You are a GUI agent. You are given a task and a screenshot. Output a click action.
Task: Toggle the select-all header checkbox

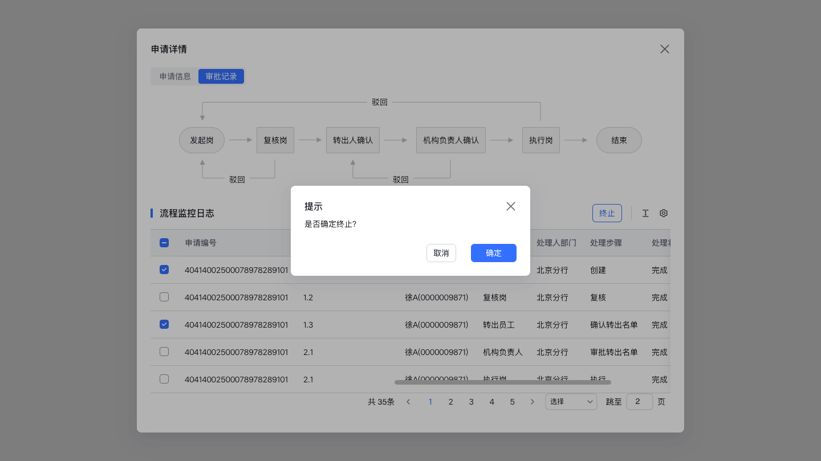click(164, 243)
